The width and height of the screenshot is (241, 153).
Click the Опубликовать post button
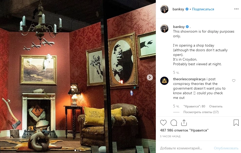[x=226, y=148]
